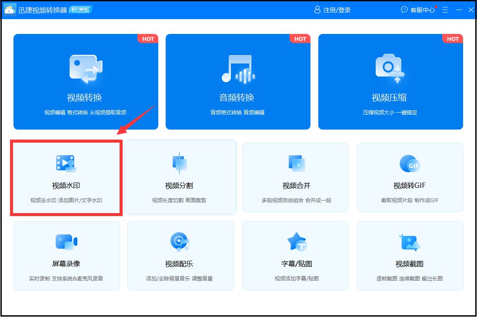Screen dimensions: 477x317
Task: Open the 音频转换 audio conversion tool
Action: [x=238, y=83]
